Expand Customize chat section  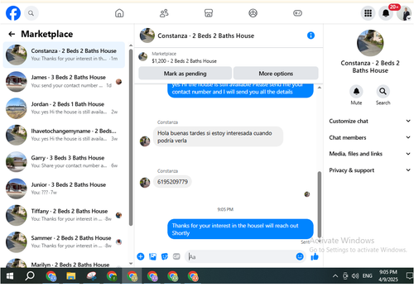click(369, 121)
